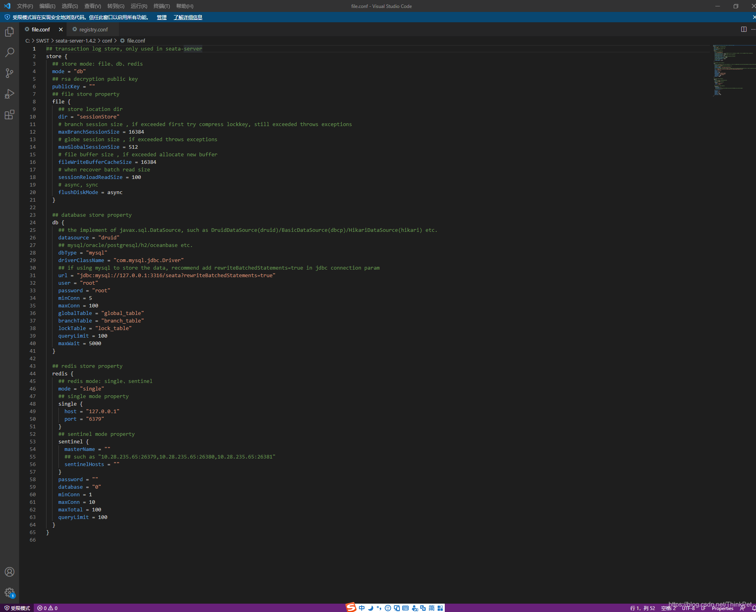Screen dimensions: 756x612
Task: Click the text globalTable = "global_table"
Action: pos(101,313)
